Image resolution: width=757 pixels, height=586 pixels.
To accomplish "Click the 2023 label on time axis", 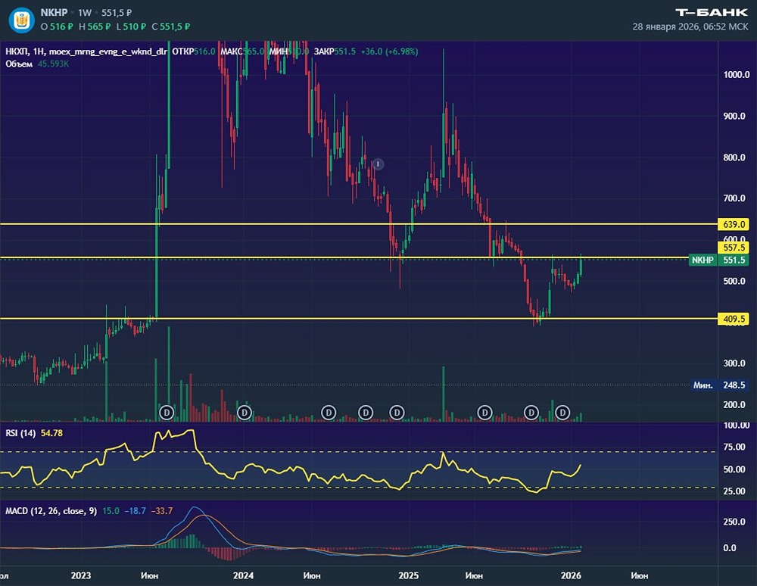I will click(81, 576).
